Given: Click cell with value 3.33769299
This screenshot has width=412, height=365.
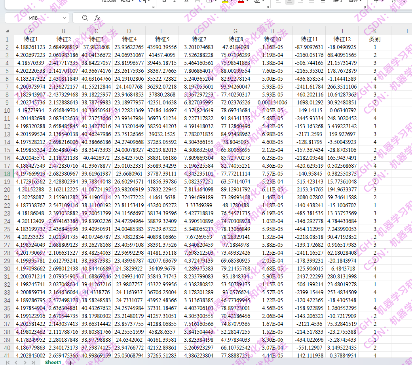Looking at the screenshot, I should (x=199, y=205).
